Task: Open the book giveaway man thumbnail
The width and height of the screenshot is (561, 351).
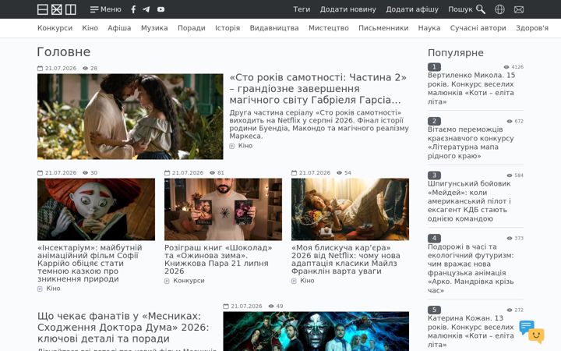Action: coord(224,209)
